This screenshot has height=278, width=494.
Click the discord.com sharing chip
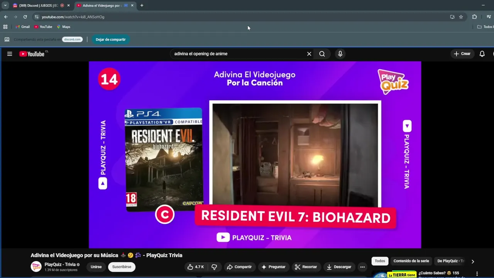click(x=72, y=39)
